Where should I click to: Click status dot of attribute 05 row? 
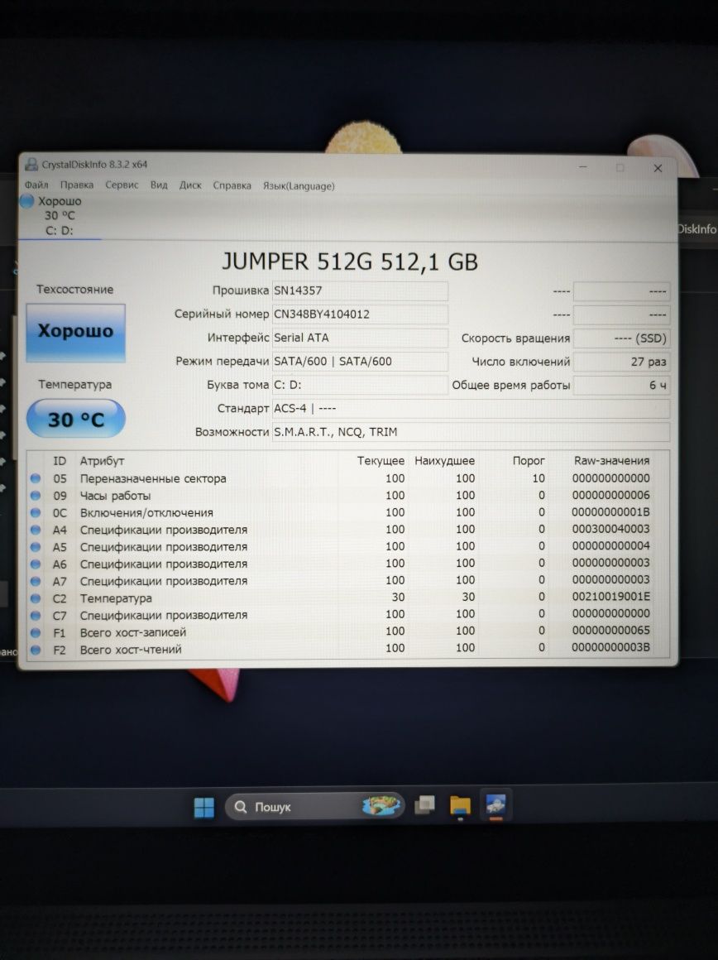coord(36,478)
